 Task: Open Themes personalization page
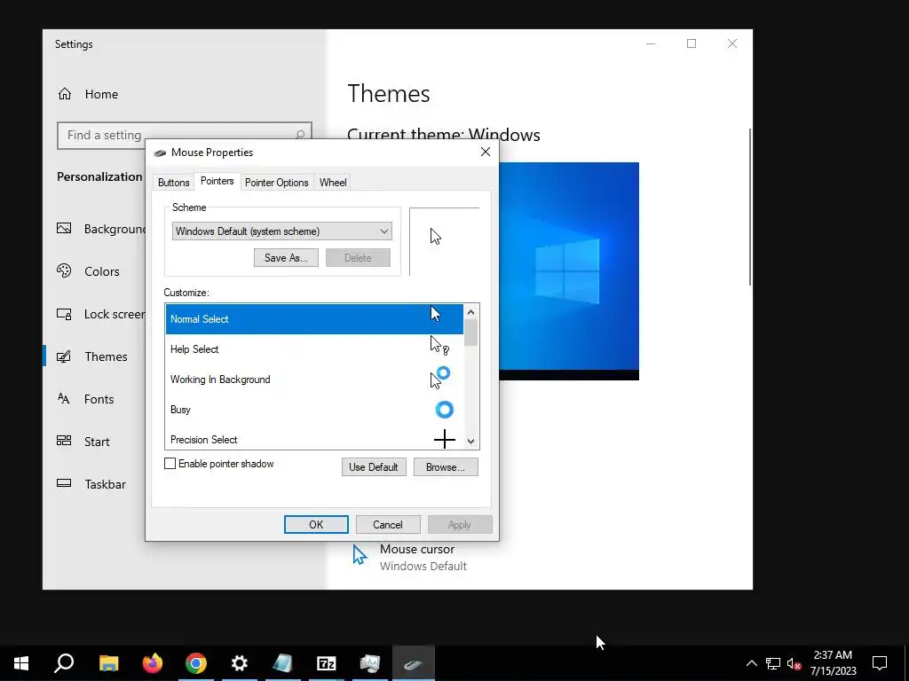pos(106,356)
